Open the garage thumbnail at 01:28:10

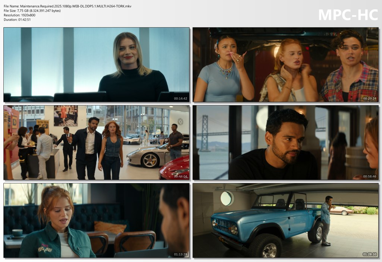[x=285, y=220]
